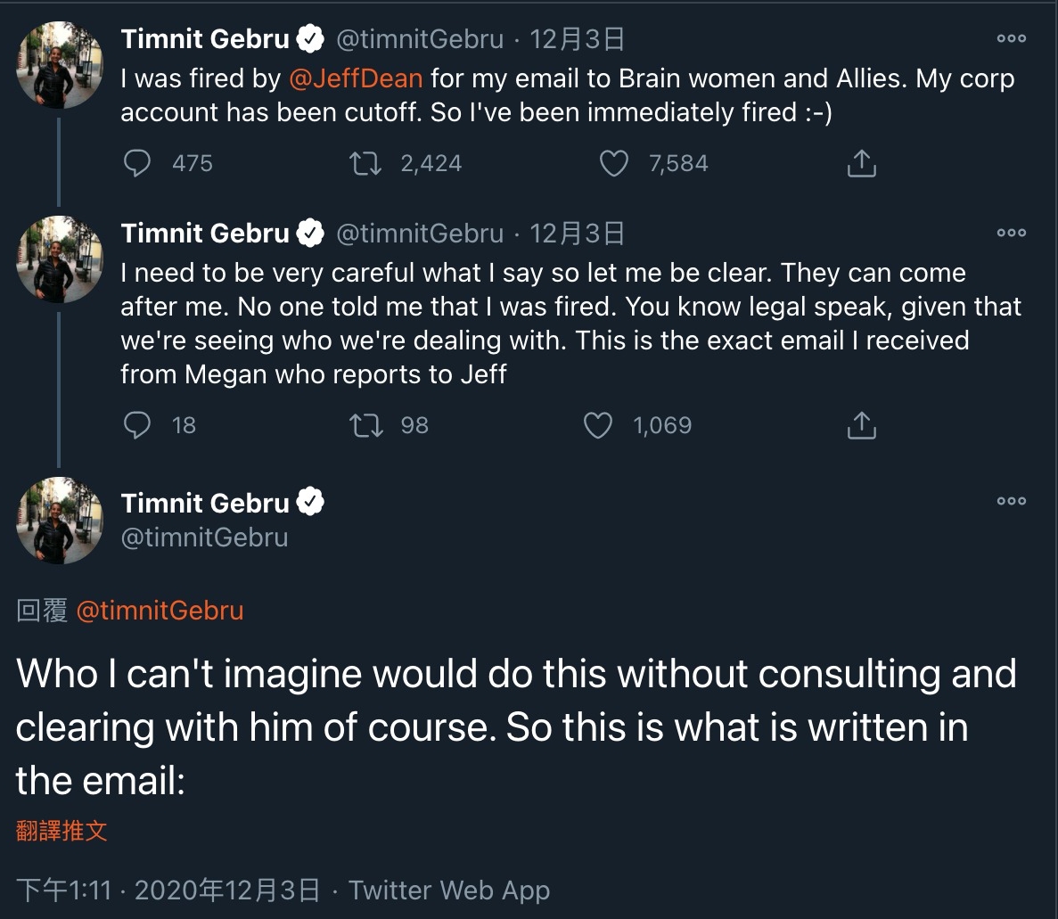The image size is (1058, 919).
Task: Open the first tweet's 12月3日 date link
Action: tap(577, 39)
